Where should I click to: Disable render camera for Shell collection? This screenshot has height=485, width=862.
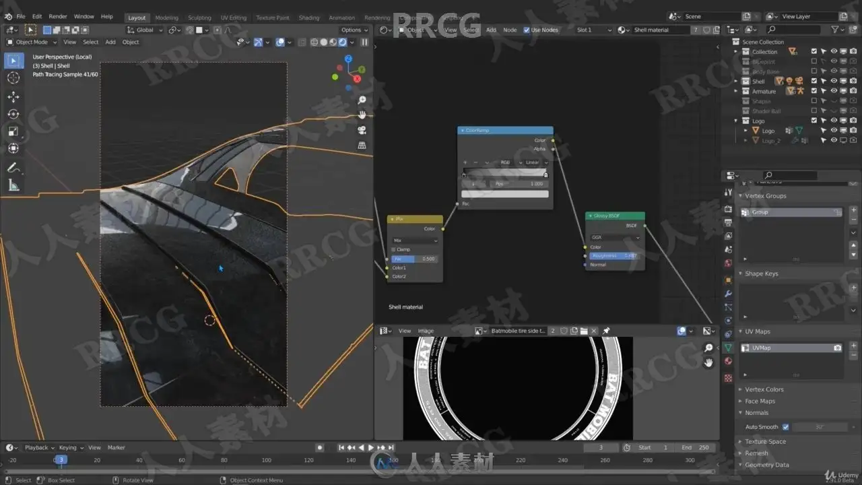[x=853, y=81]
